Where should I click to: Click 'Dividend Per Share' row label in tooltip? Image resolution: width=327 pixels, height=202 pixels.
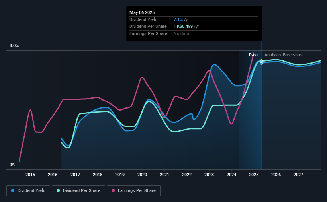[148, 27]
